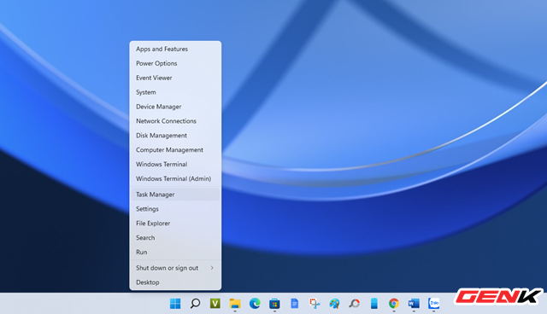Open Device Manager from menu
This screenshot has height=314, width=547.
[175, 107]
